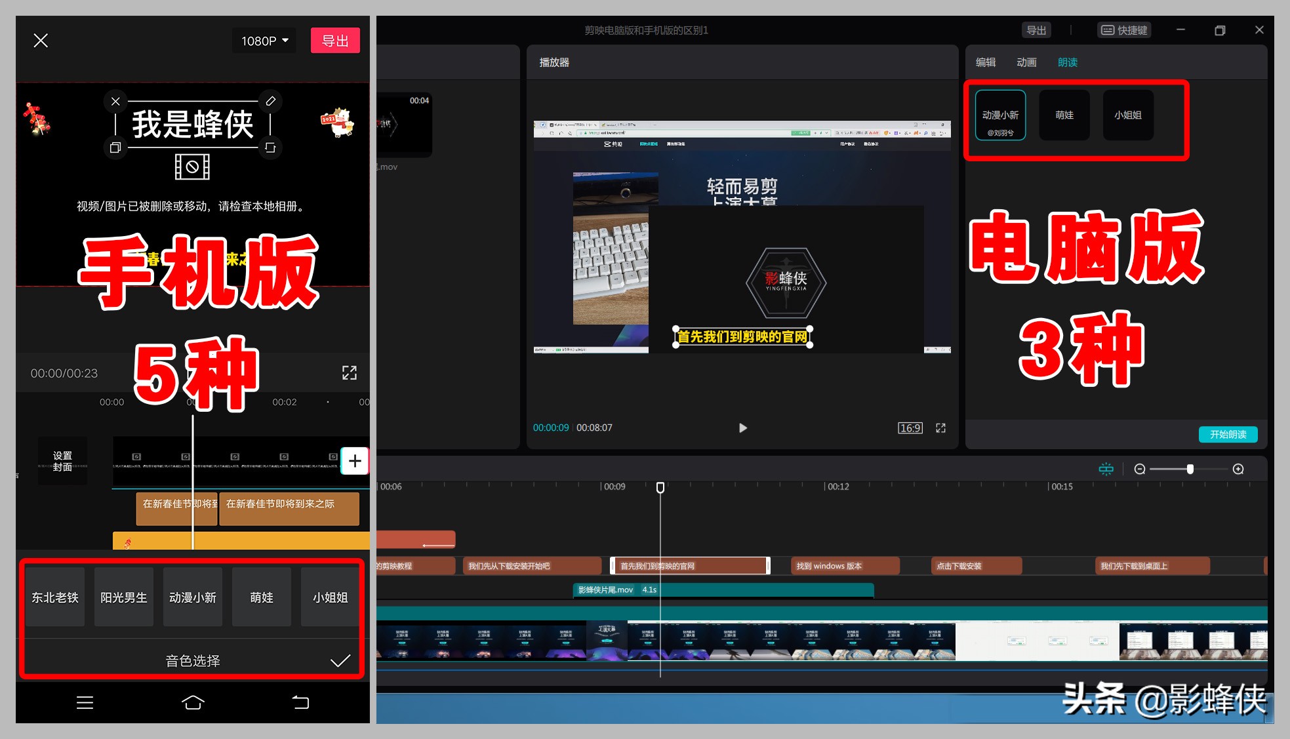
Task: Click the plus icon to add a clip
Action: tap(355, 461)
